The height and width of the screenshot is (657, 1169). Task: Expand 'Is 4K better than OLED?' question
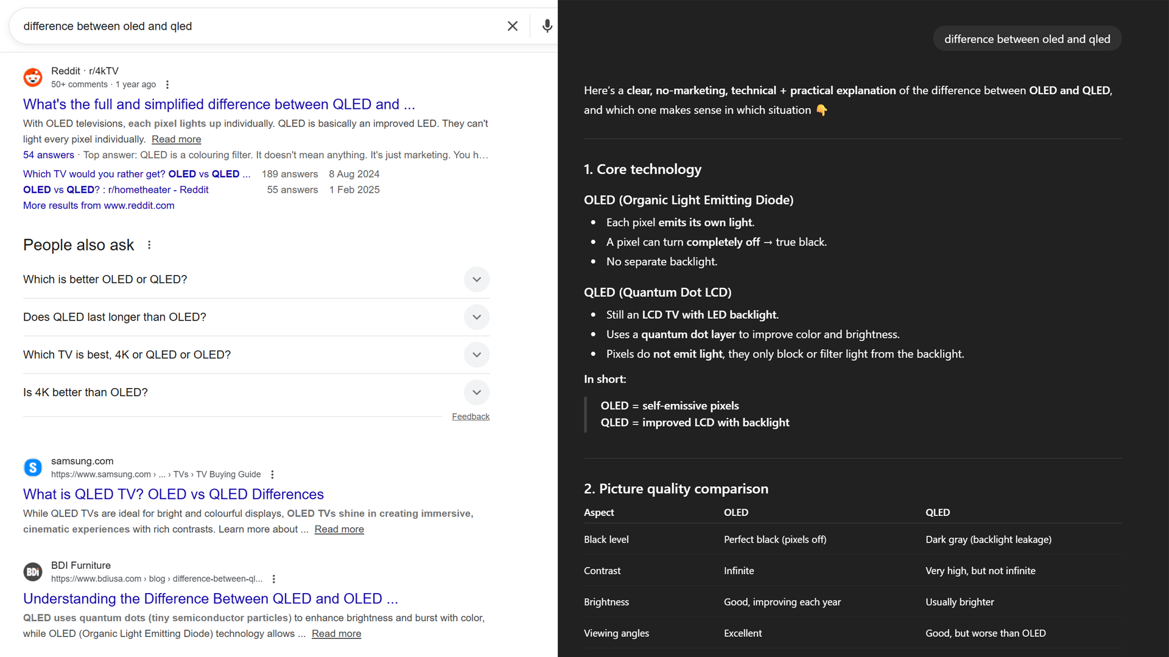coord(476,392)
